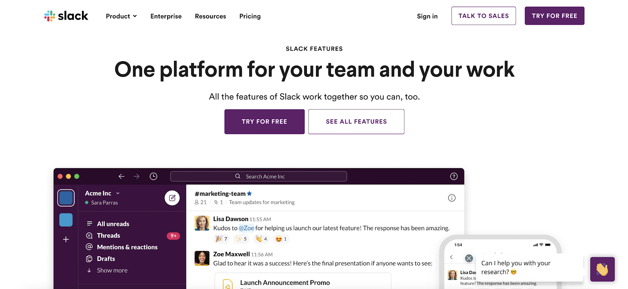Open Launch Announcement Promo attachment
This screenshot has width=628, height=289.
pyautogui.click(x=303, y=281)
